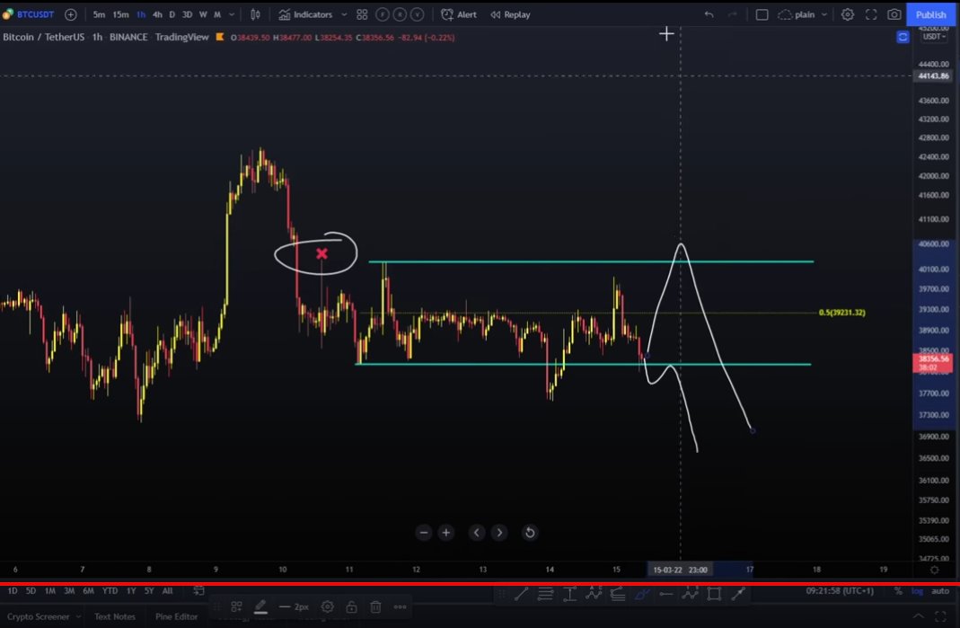Click the circled F toolbar button
Image resolution: width=960 pixels, height=628 pixels.
tap(382, 14)
